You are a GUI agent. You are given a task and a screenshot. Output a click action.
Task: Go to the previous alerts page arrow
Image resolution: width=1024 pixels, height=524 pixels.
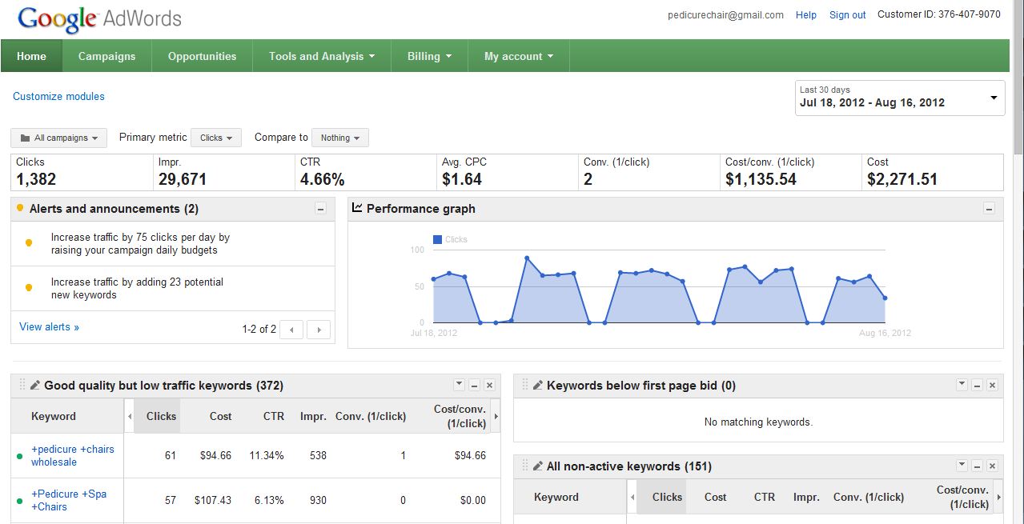[x=291, y=329]
